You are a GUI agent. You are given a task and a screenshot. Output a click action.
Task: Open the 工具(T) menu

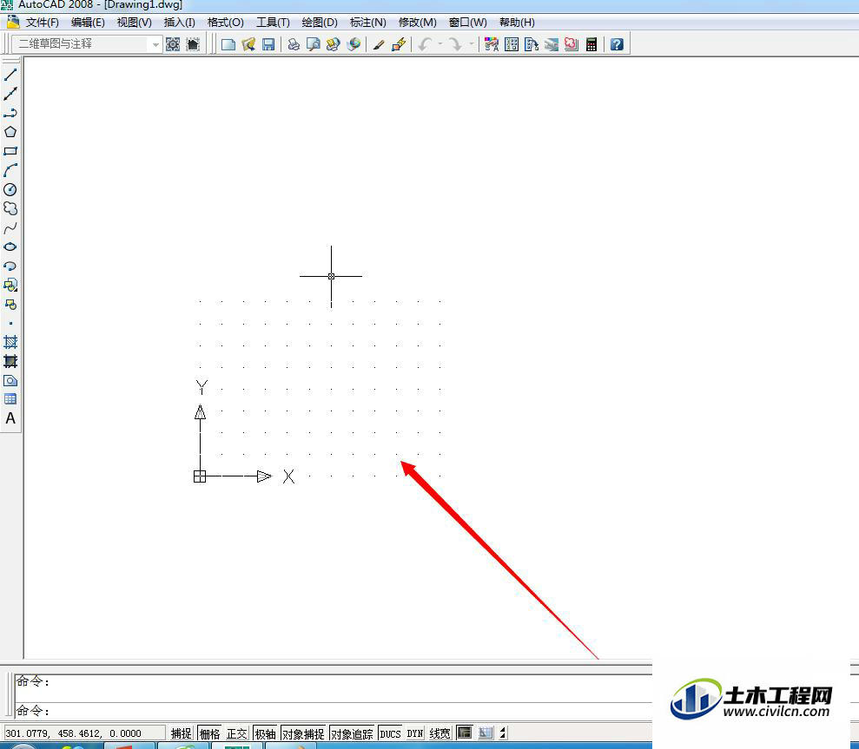tap(273, 23)
